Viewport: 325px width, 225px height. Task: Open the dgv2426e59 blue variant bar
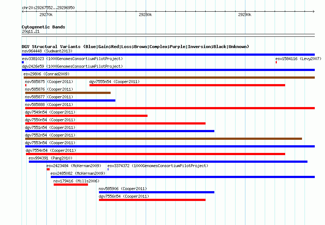click(x=168, y=70)
